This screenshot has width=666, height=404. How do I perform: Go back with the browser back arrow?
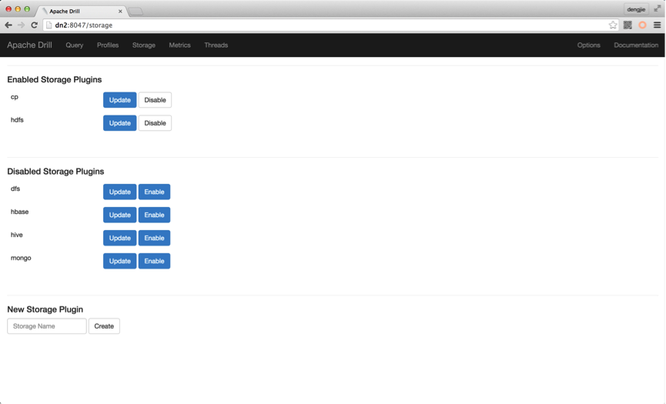point(8,25)
